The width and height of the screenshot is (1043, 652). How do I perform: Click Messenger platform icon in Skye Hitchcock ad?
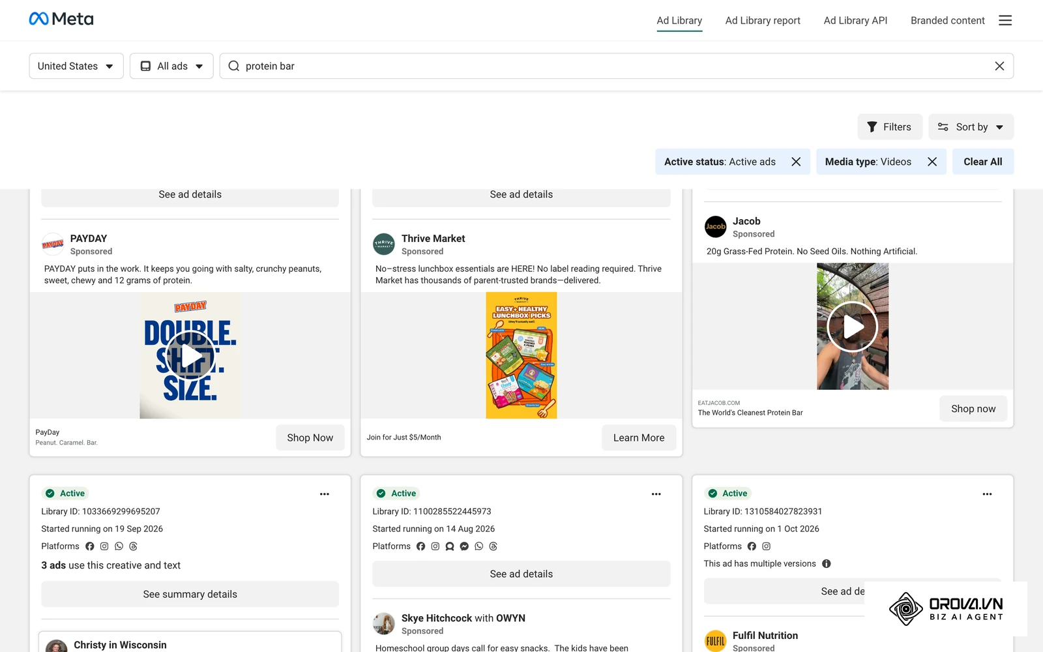click(464, 546)
